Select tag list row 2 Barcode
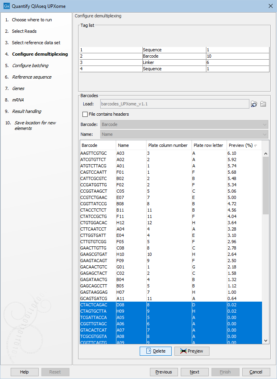277x379 pixels. 174,56
